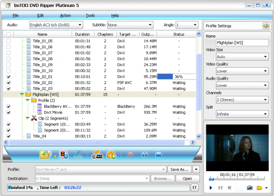274x196 pixels.
Task: Check the Title_01_05 checkbox
Action: 8,41
